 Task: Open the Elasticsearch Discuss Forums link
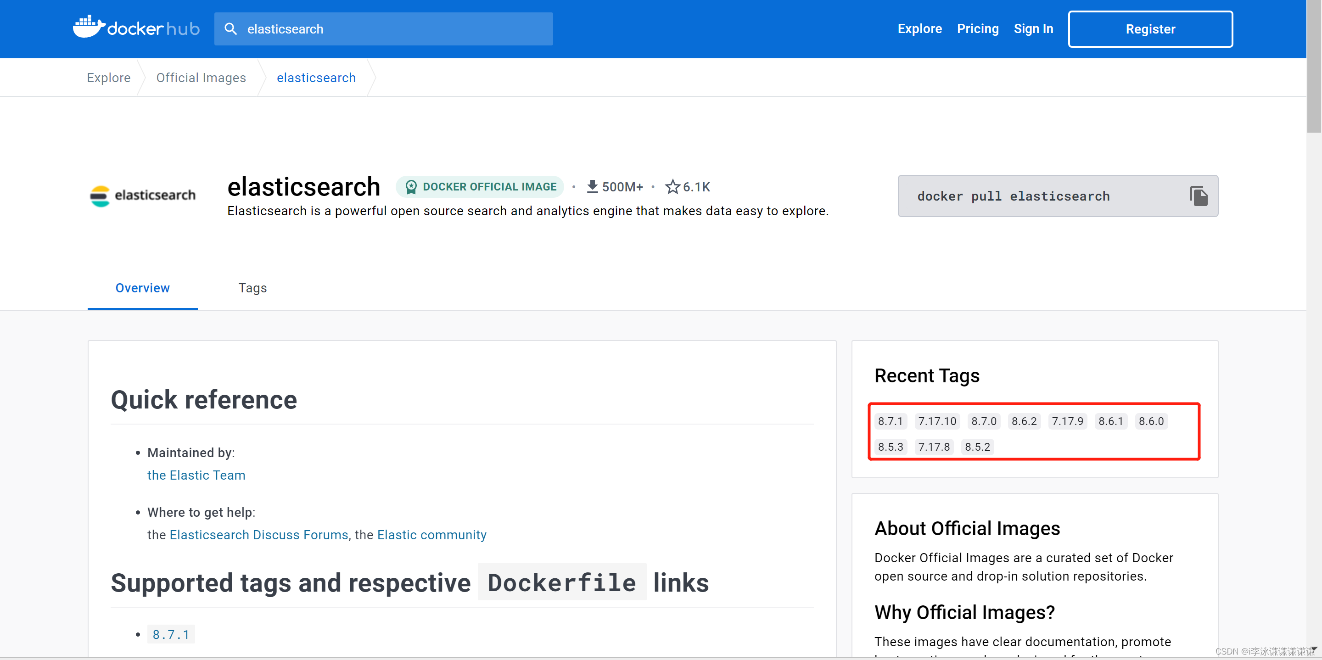pyautogui.click(x=258, y=535)
